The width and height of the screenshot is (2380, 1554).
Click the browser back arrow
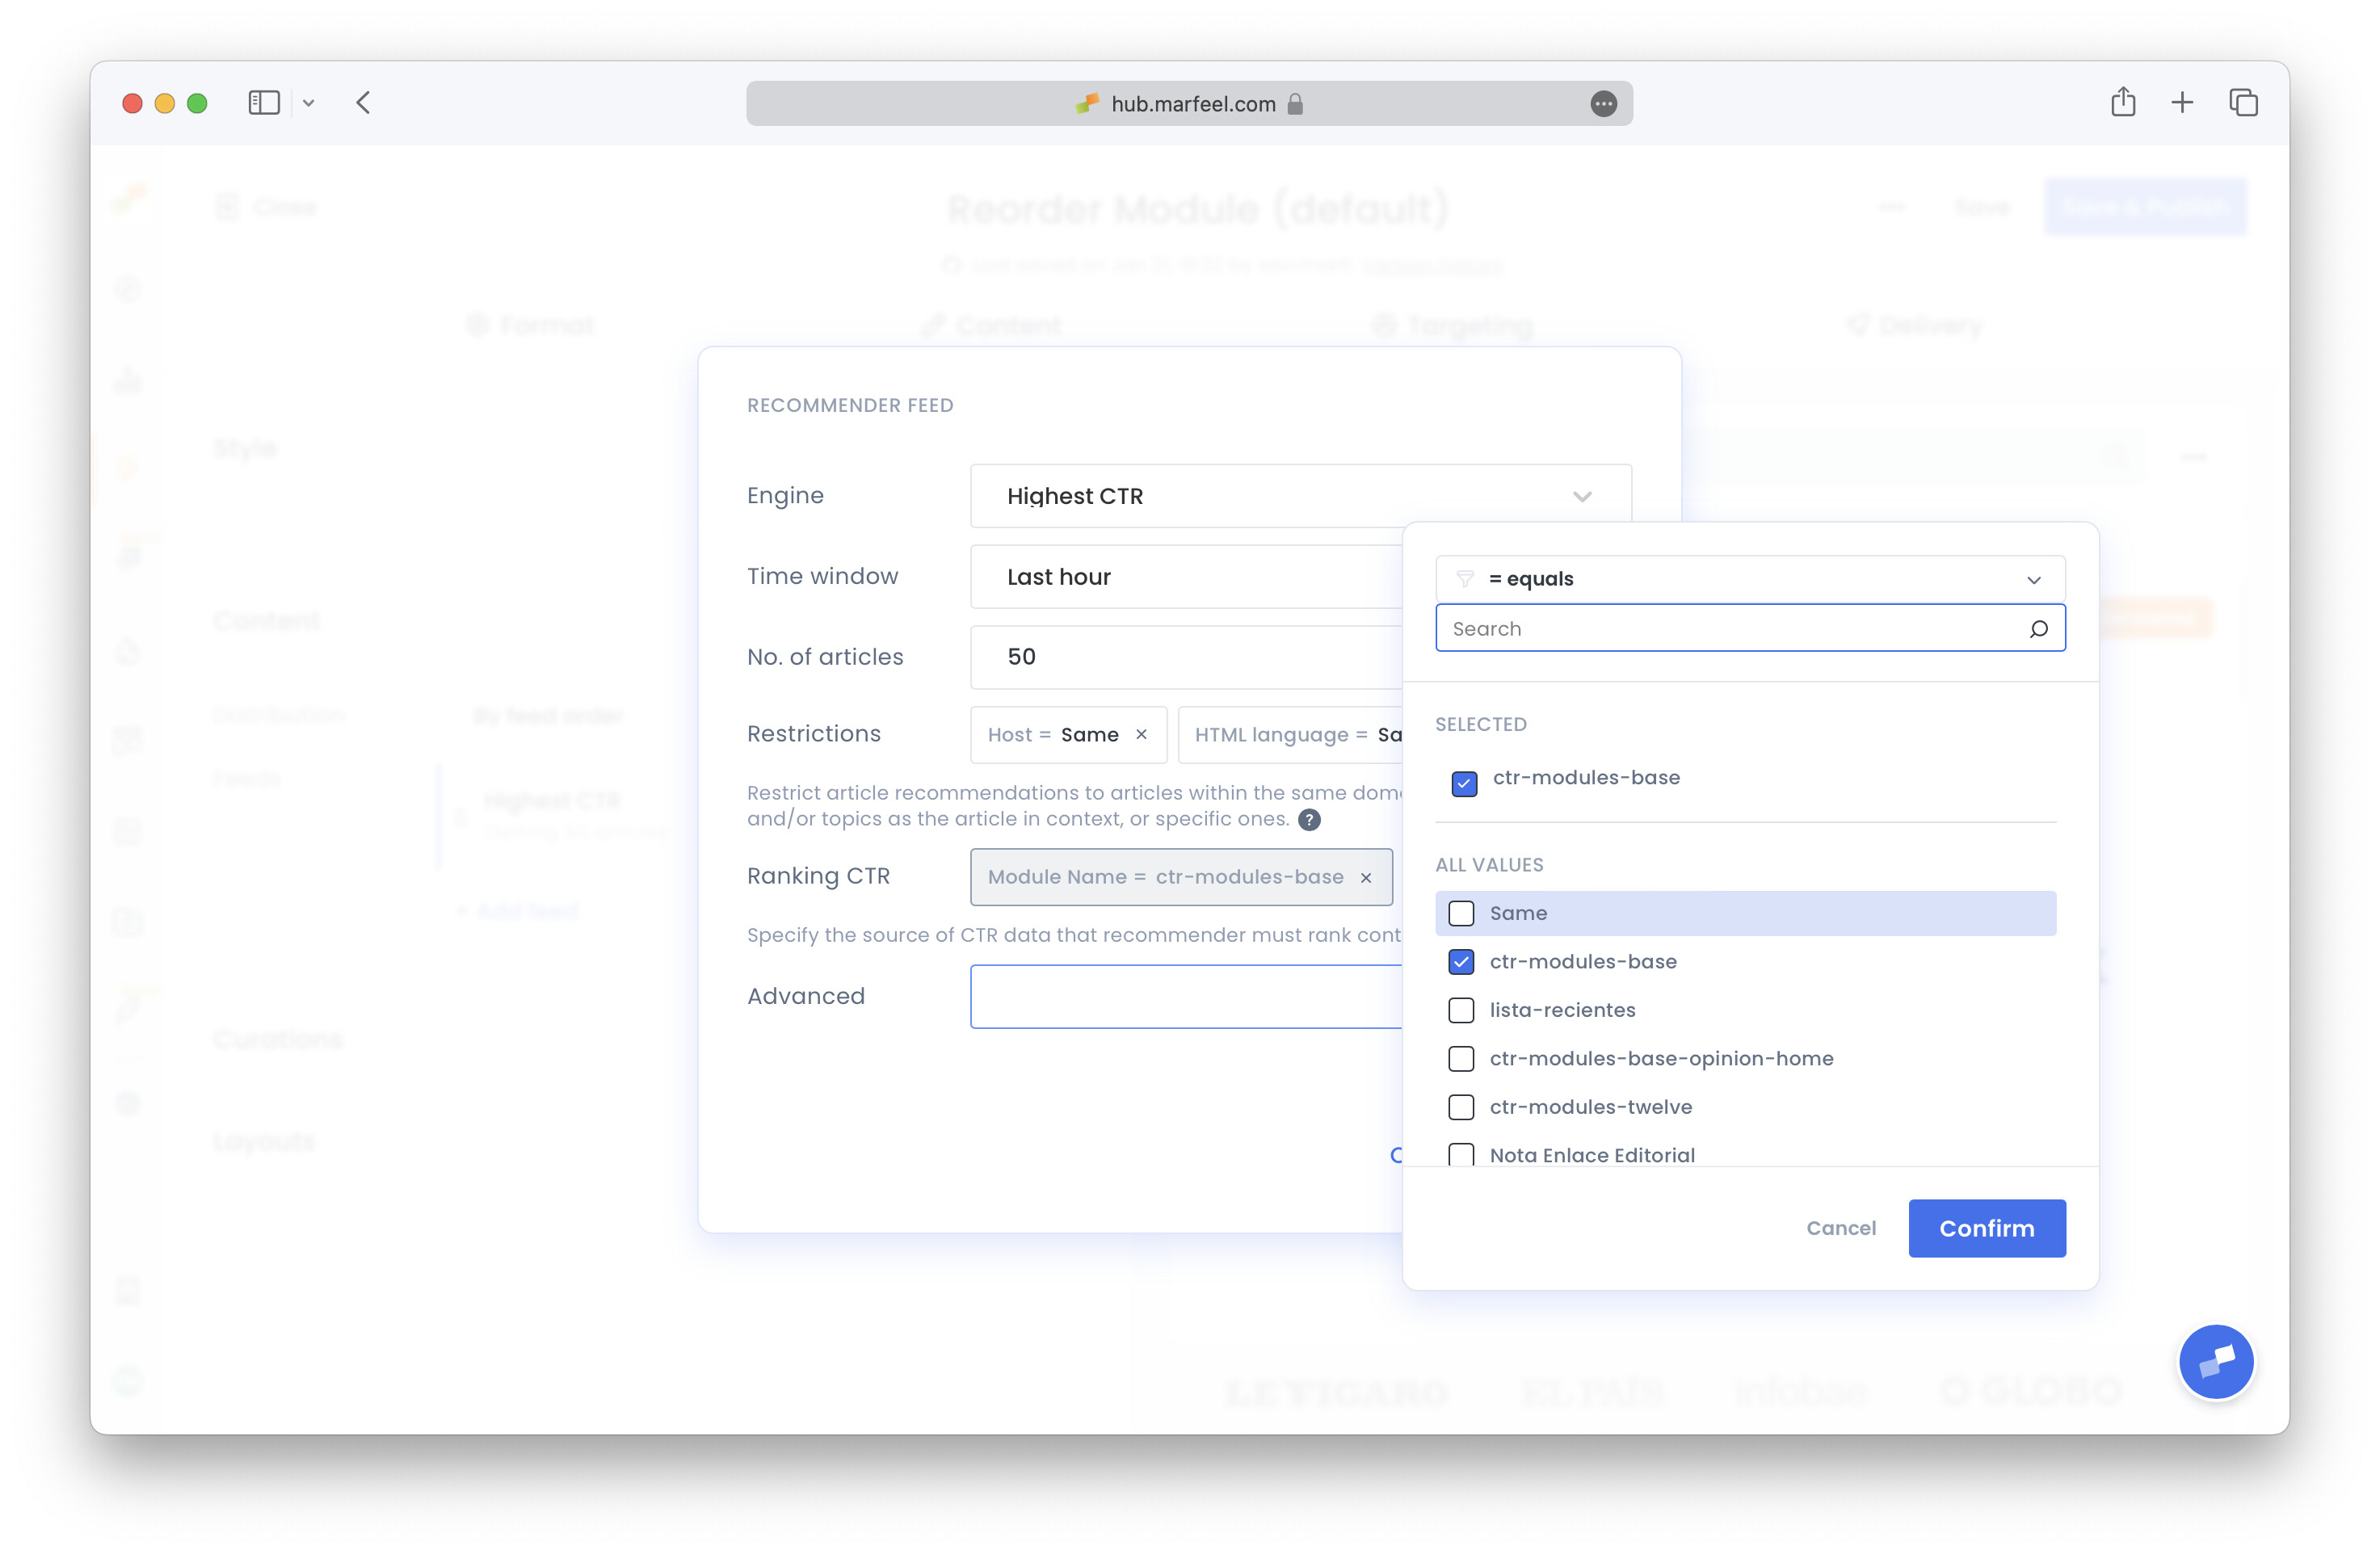(363, 103)
